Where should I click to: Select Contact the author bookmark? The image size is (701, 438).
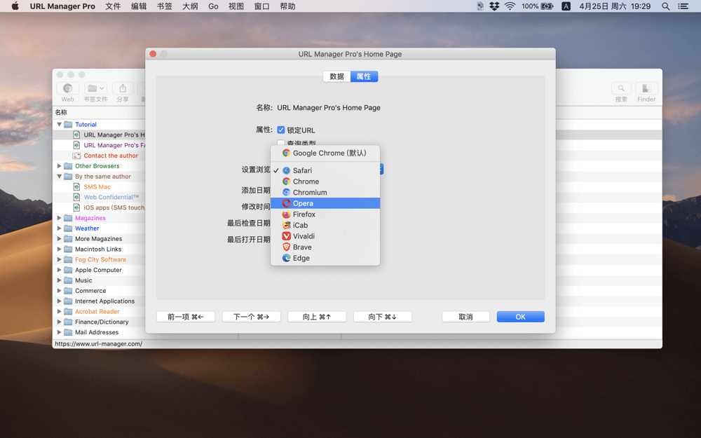click(x=111, y=156)
